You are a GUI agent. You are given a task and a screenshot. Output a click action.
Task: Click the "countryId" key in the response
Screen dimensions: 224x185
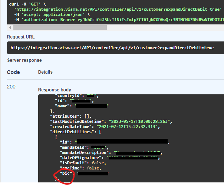tap(69, 95)
